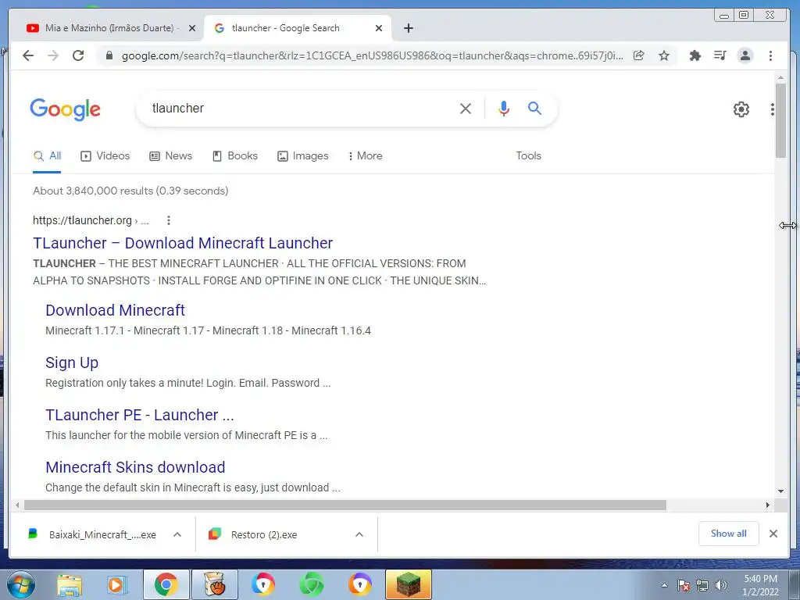Click the scroll left arrow
The image size is (800, 600).
[x=17, y=505]
